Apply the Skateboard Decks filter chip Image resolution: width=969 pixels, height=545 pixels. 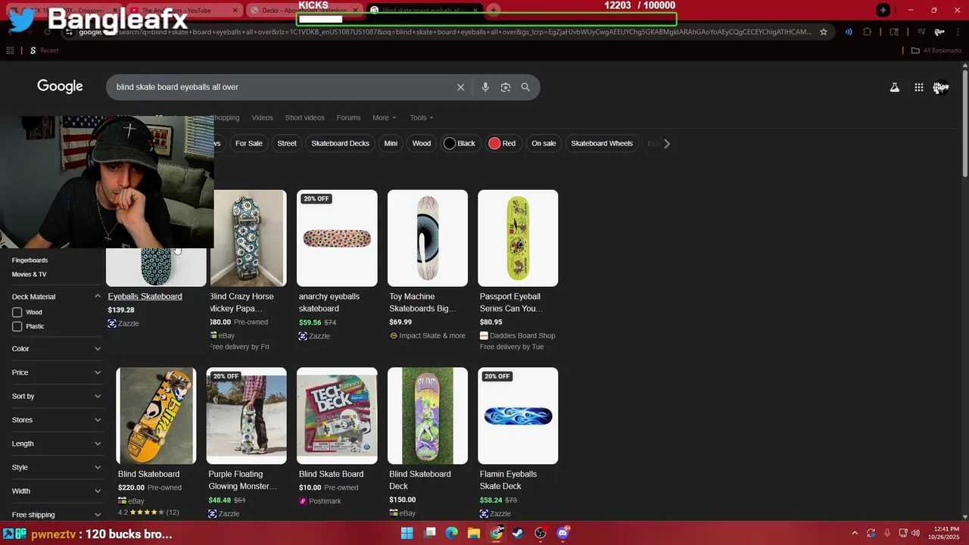[340, 143]
